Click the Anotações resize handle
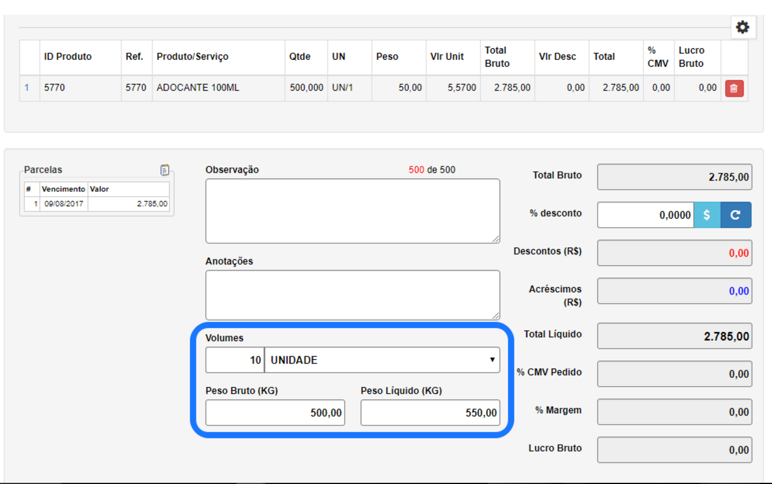 [496, 316]
